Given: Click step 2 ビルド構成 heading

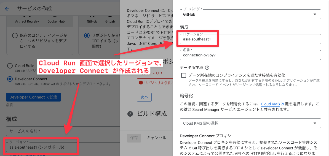Looking at the screenshot, I should point(152,114).
